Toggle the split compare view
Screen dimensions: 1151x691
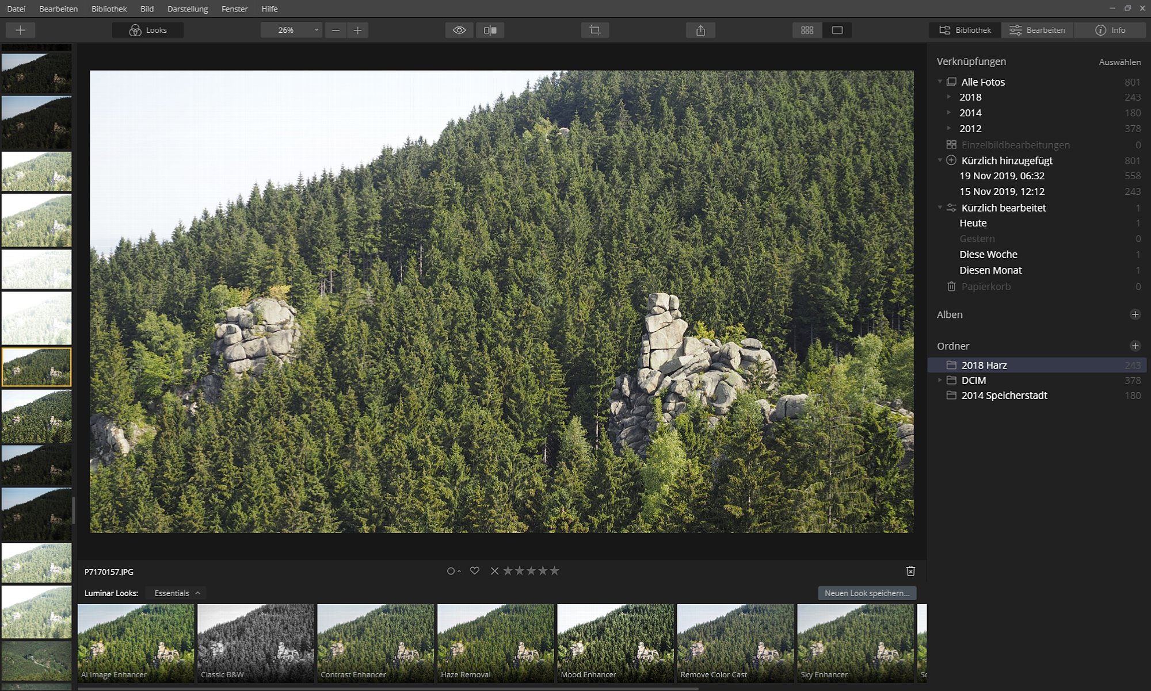click(490, 30)
